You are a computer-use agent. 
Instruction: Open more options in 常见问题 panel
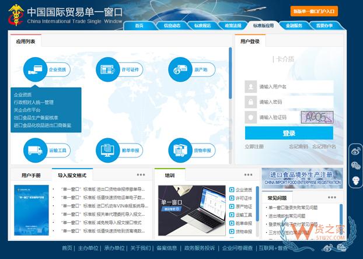(331, 197)
